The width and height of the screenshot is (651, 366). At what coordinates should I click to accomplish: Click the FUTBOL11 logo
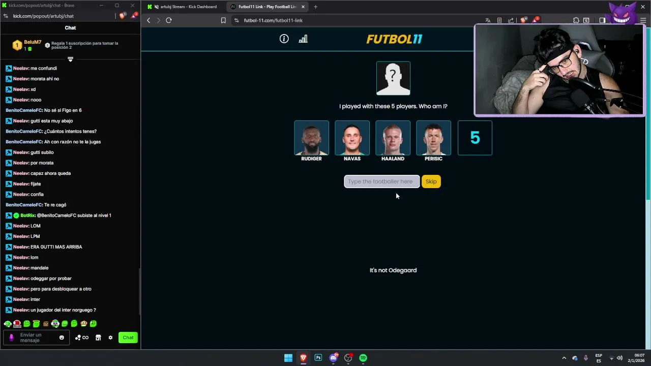pos(394,39)
